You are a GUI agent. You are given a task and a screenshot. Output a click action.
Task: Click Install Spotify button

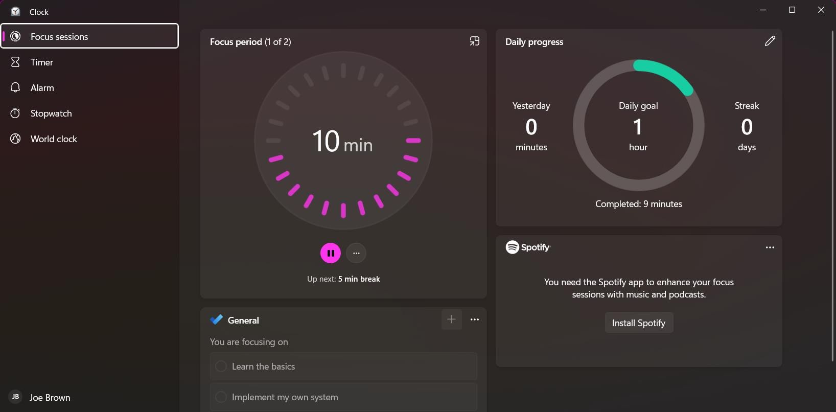pyautogui.click(x=639, y=323)
